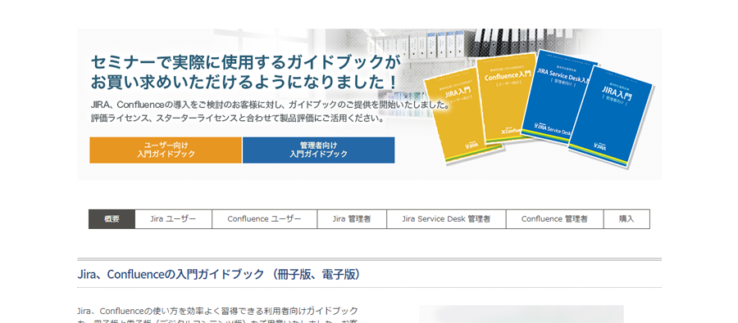738x323 pixels.
Task: Switch to the Confluence 管理者 tab
Action: tap(555, 219)
